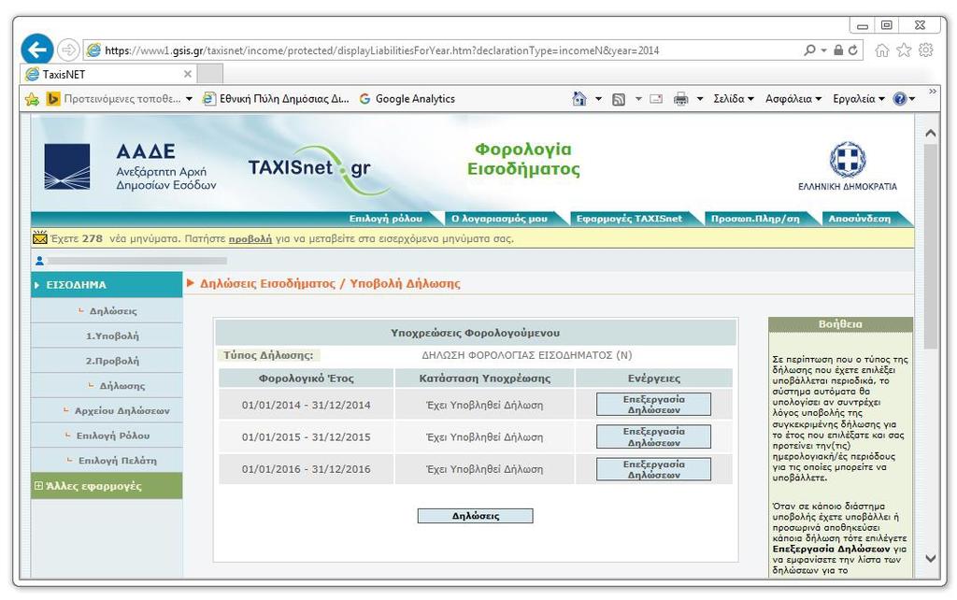957x600 pixels.
Task: Open Bing suggested sites favorite
Action: click(x=113, y=99)
